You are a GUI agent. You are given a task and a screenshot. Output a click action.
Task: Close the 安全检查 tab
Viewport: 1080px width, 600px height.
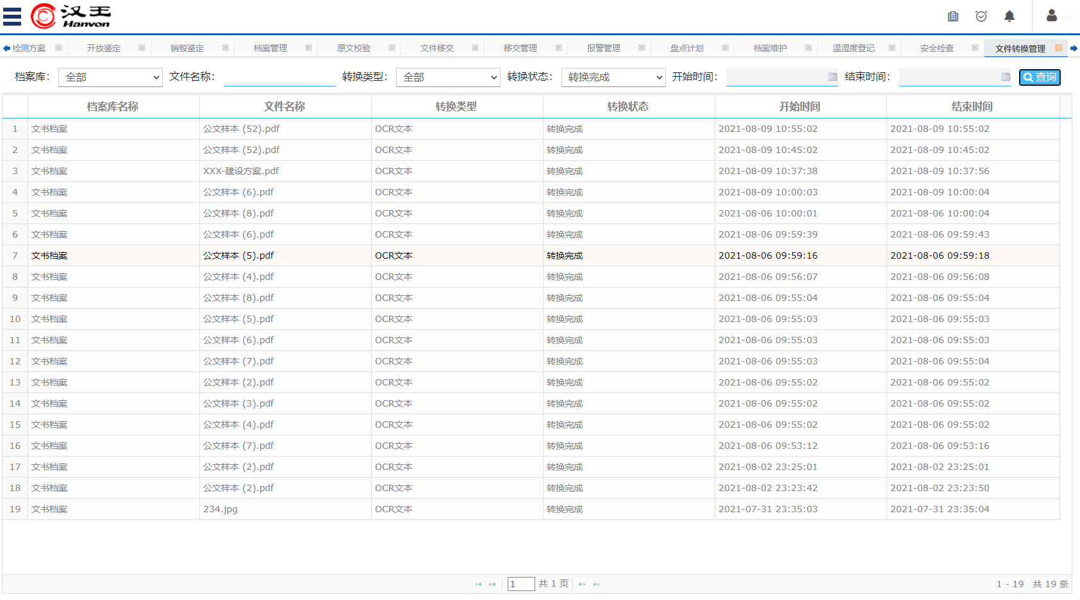tap(975, 48)
